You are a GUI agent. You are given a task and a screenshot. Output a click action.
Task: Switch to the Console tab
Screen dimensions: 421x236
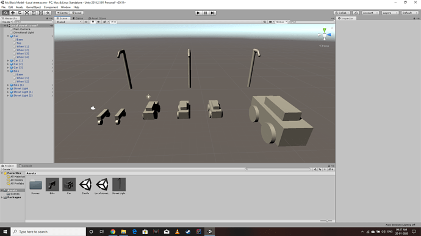pos(26,165)
